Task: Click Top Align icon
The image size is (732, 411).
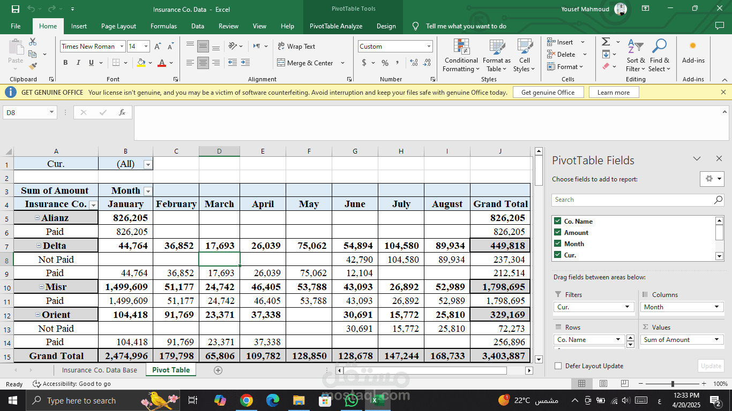Action: (190, 46)
